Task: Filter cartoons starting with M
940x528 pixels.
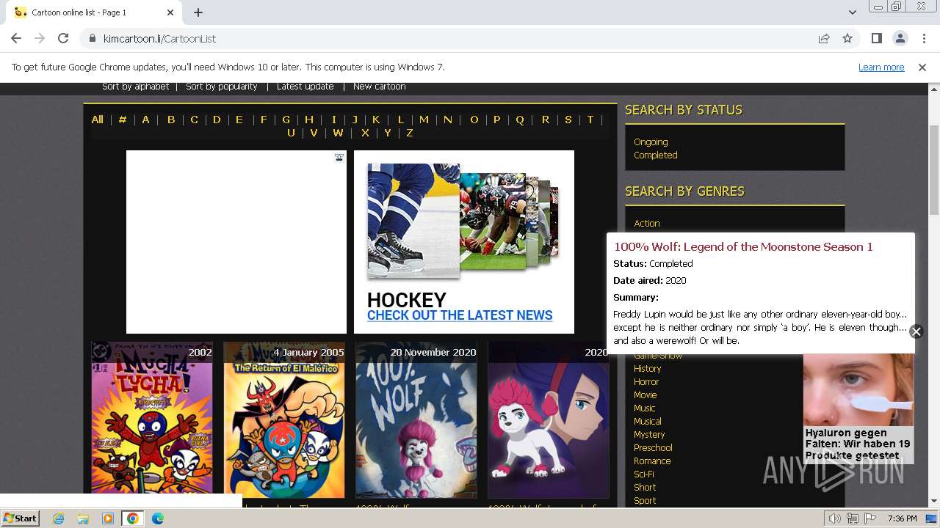Action: pos(424,120)
